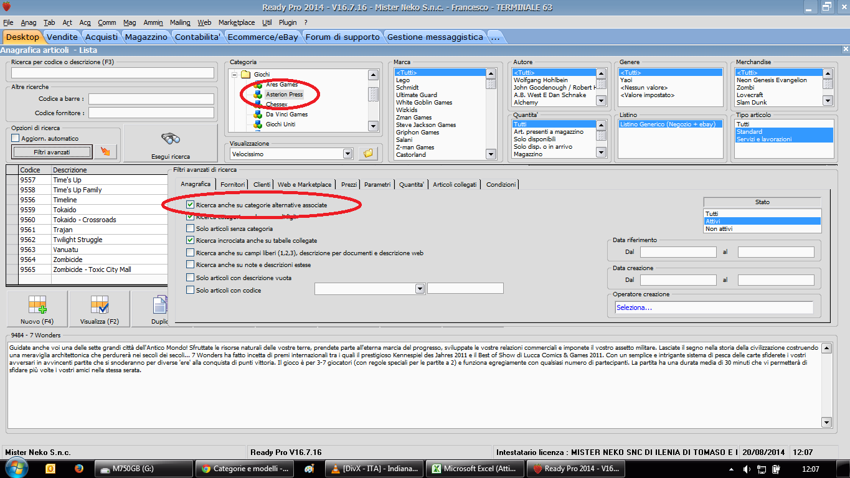Switch to Prezzi filter tab
The width and height of the screenshot is (850, 478).
349,184
